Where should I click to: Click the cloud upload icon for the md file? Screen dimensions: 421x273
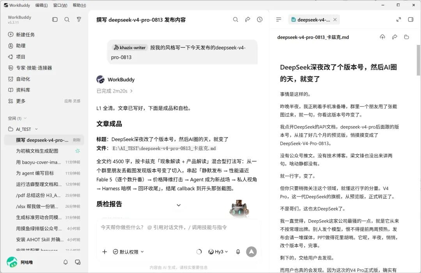pyautogui.click(x=382, y=37)
